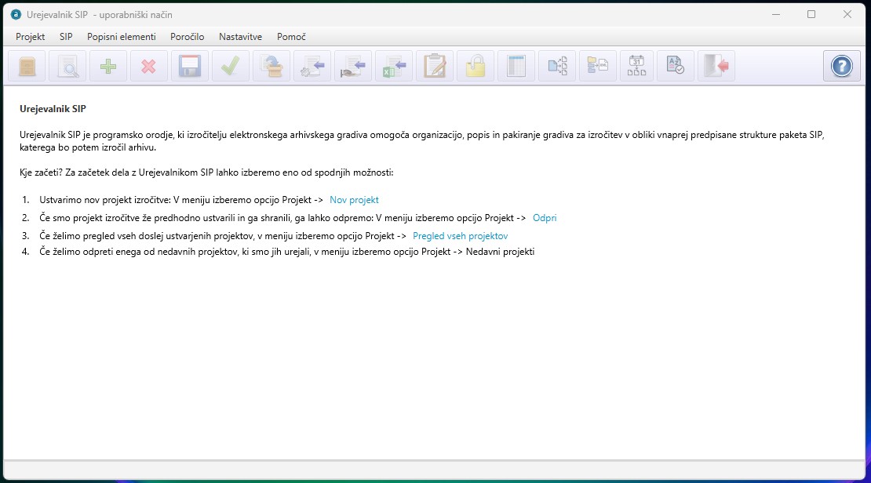The width and height of the screenshot is (871, 483).
Task: Click the document split to files icon
Action: tap(557, 66)
